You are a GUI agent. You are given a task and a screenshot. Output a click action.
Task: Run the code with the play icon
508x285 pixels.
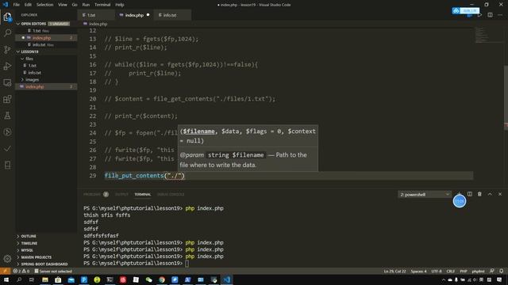point(479,15)
